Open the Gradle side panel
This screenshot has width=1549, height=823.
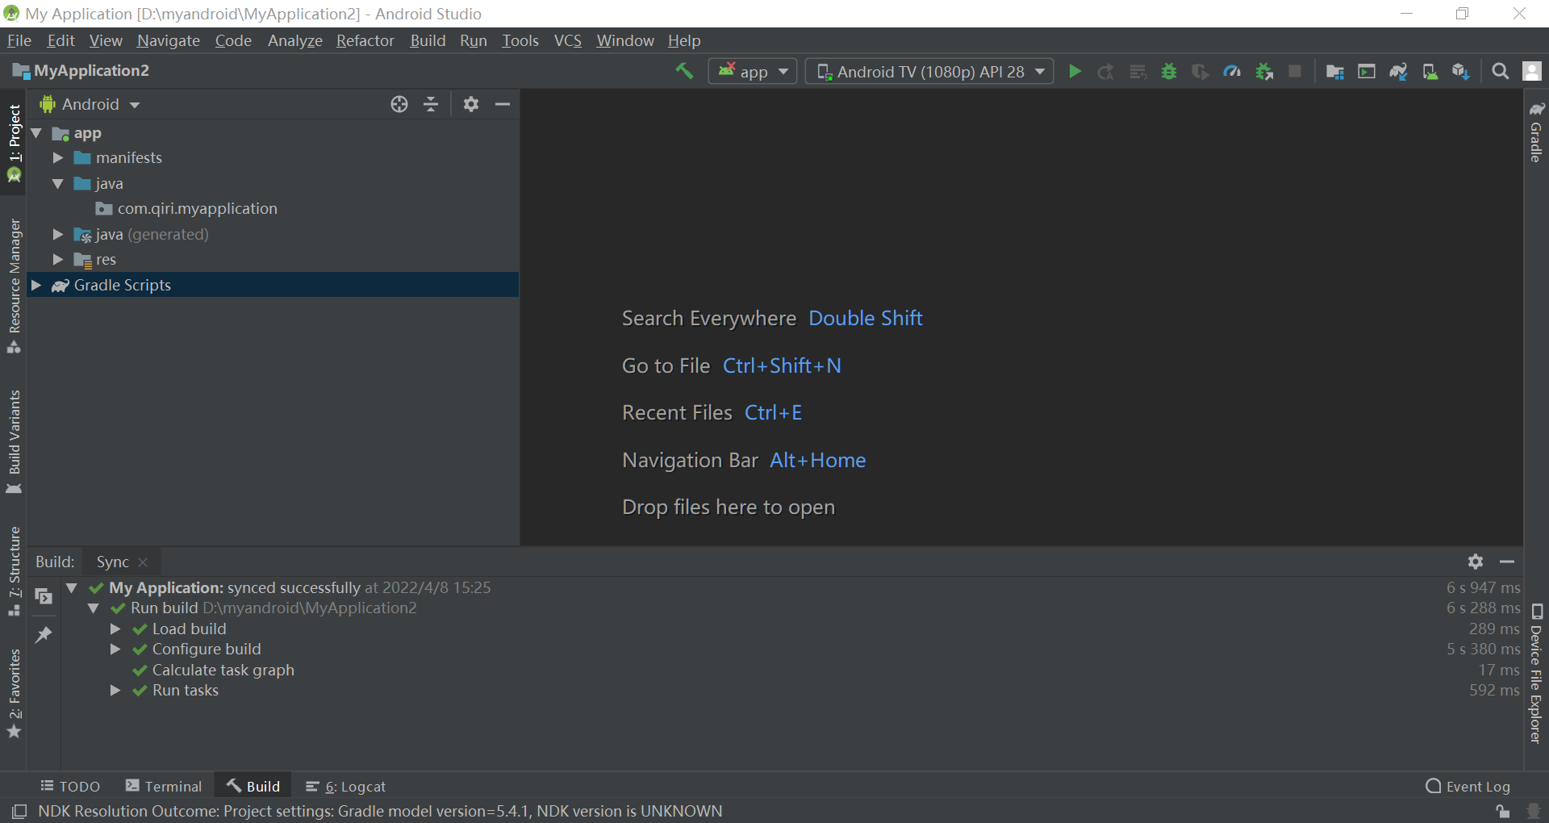pos(1536,132)
